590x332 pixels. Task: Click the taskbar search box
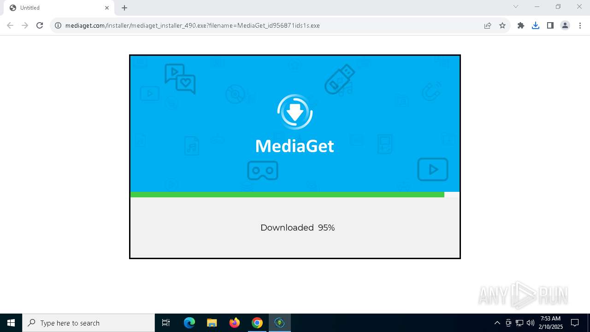click(88, 323)
